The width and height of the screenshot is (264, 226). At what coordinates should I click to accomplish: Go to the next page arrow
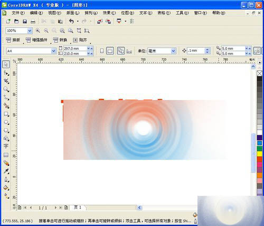click(x=55, y=207)
